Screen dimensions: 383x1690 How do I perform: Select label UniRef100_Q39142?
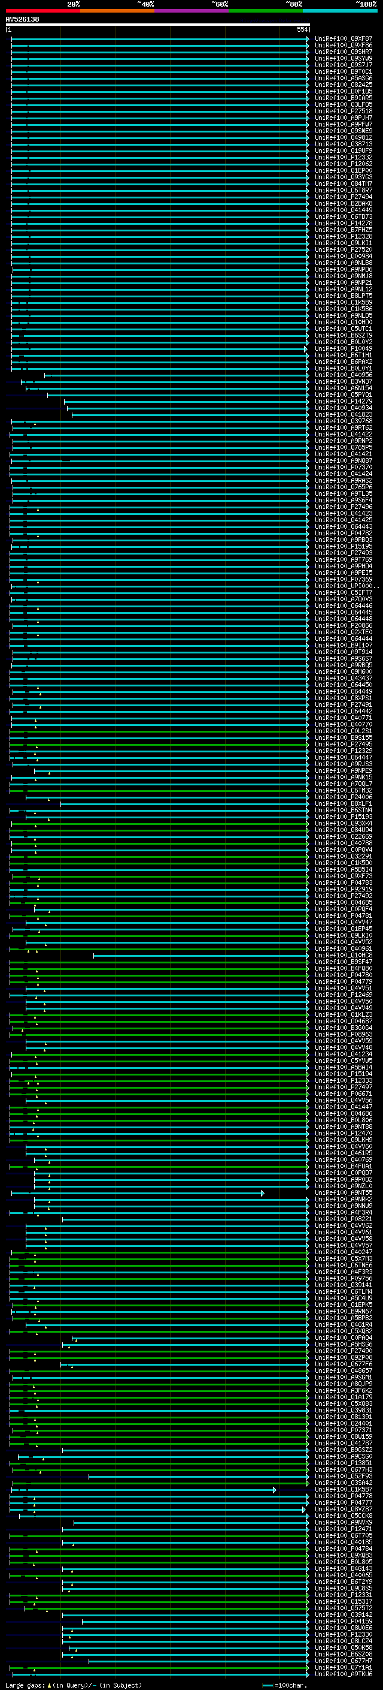point(344,1614)
